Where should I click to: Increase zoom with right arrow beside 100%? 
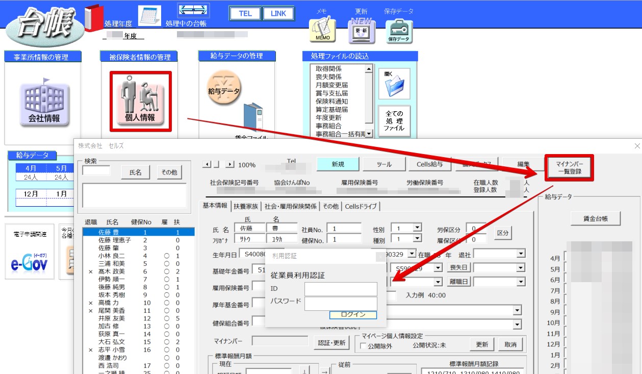(x=230, y=164)
